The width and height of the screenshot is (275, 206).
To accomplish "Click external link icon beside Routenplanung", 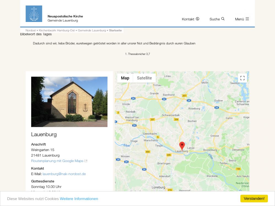I will [x=86, y=161].
